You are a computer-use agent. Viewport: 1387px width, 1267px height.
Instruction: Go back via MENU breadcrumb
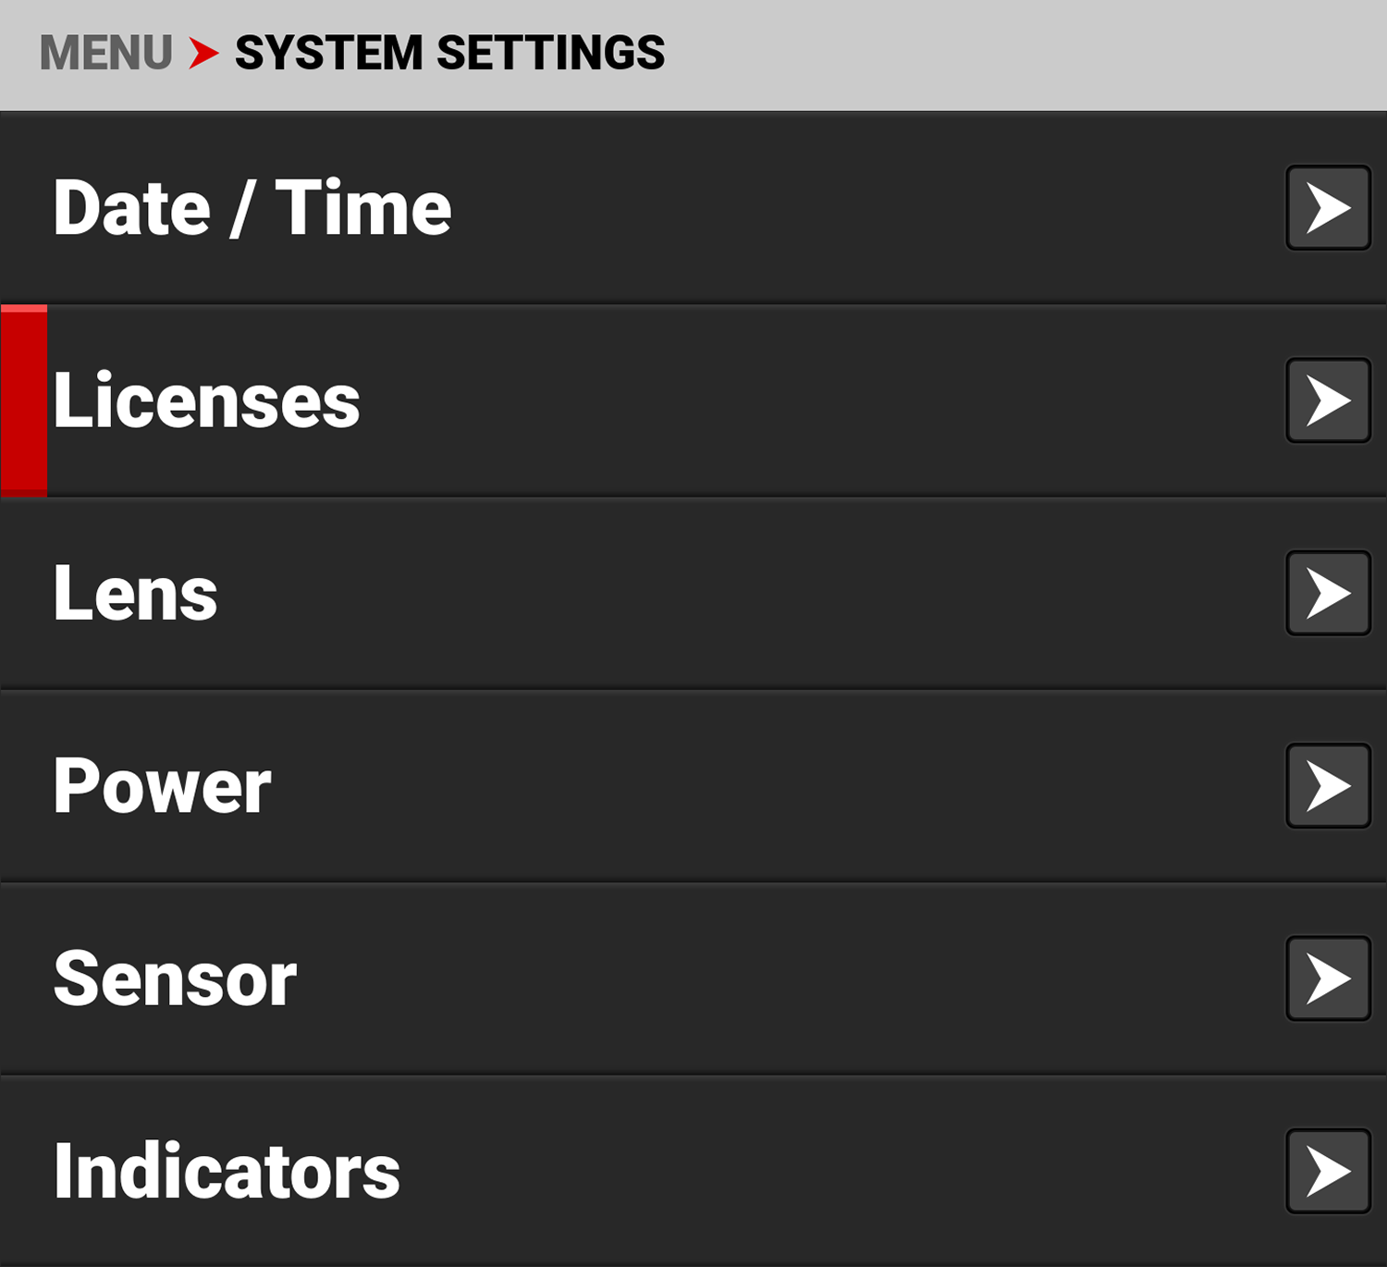105,53
